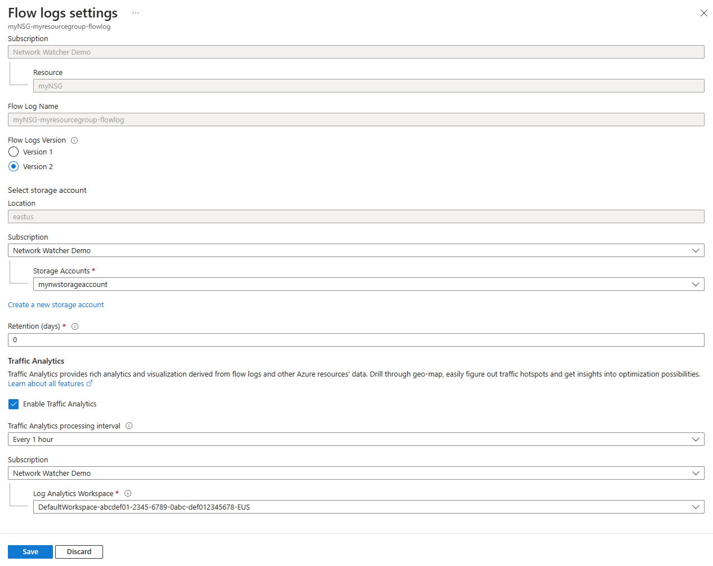Image resolution: width=713 pixels, height=566 pixels.
Task: Click the info icon next to Retention (days)
Action: [75, 326]
